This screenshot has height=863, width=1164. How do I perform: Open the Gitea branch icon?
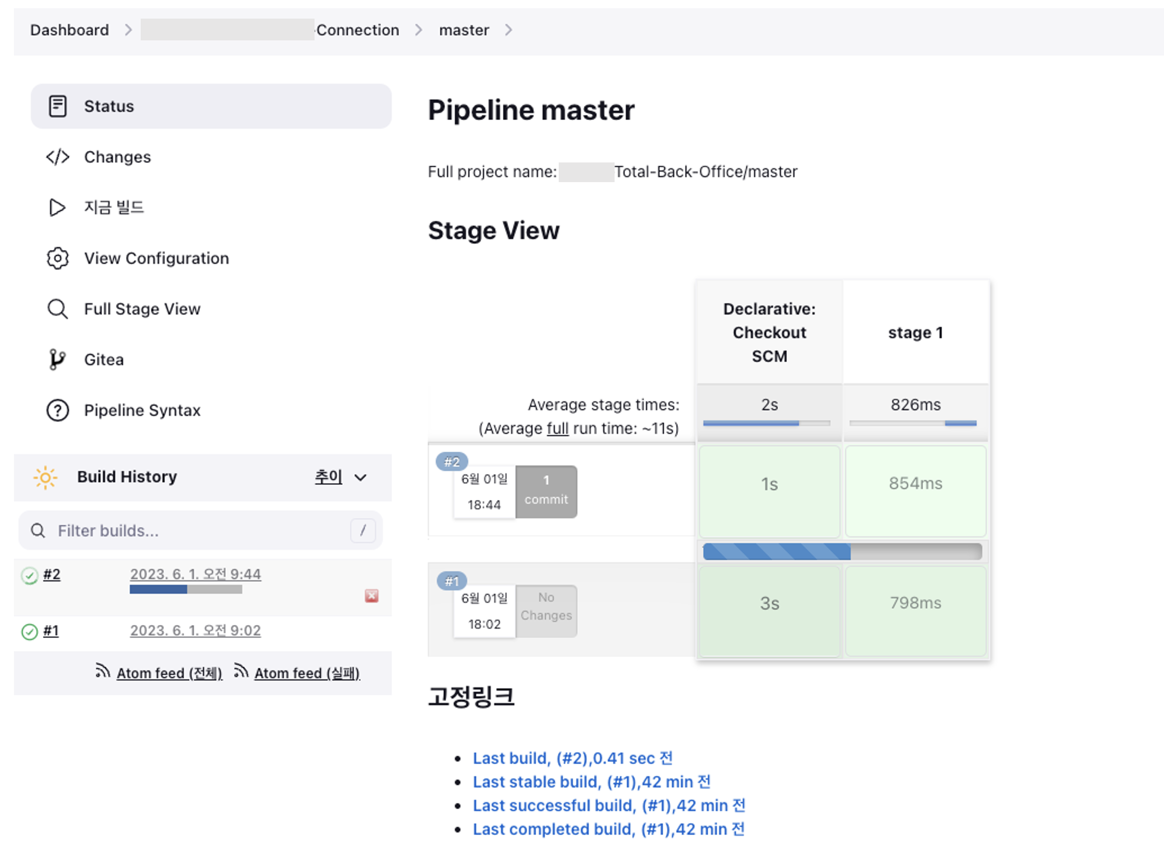(x=56, y=360)
